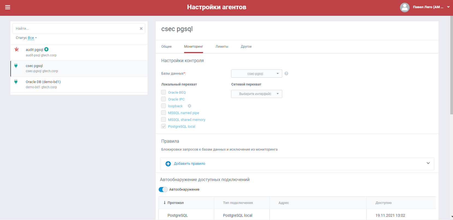
Task: Click the help question mark icon near database
Action: [286, 74]
